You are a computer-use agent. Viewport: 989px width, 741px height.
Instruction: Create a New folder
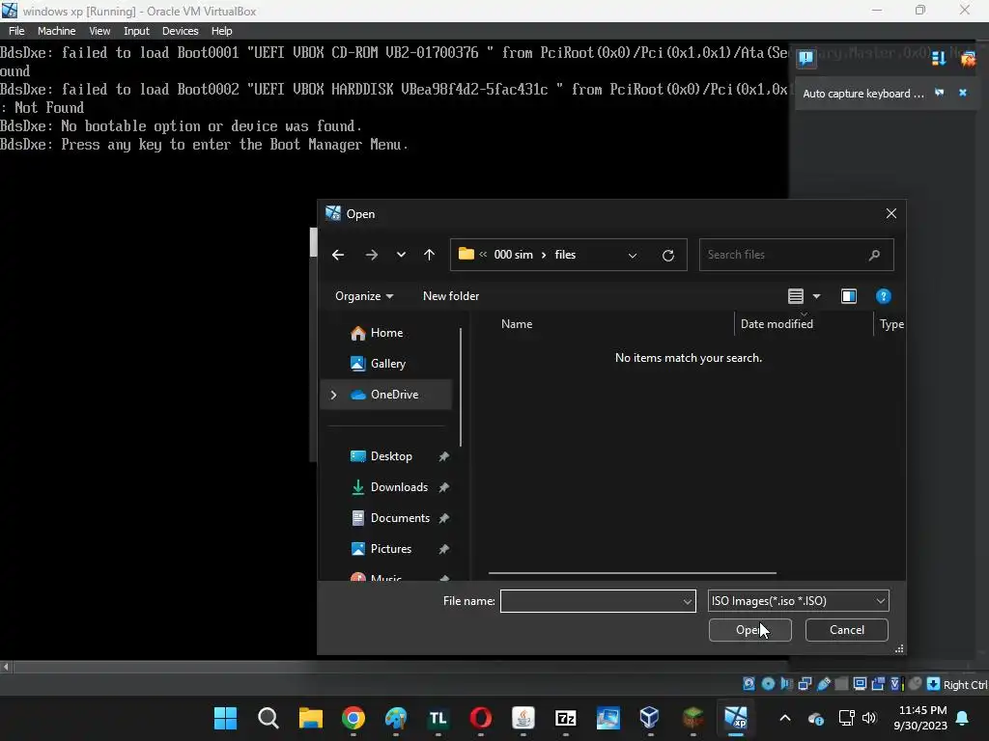tap(451, 296)
